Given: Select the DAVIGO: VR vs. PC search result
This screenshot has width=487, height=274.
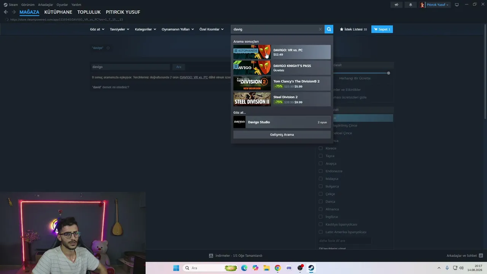Looking at the screenshot, I should 282,52.
